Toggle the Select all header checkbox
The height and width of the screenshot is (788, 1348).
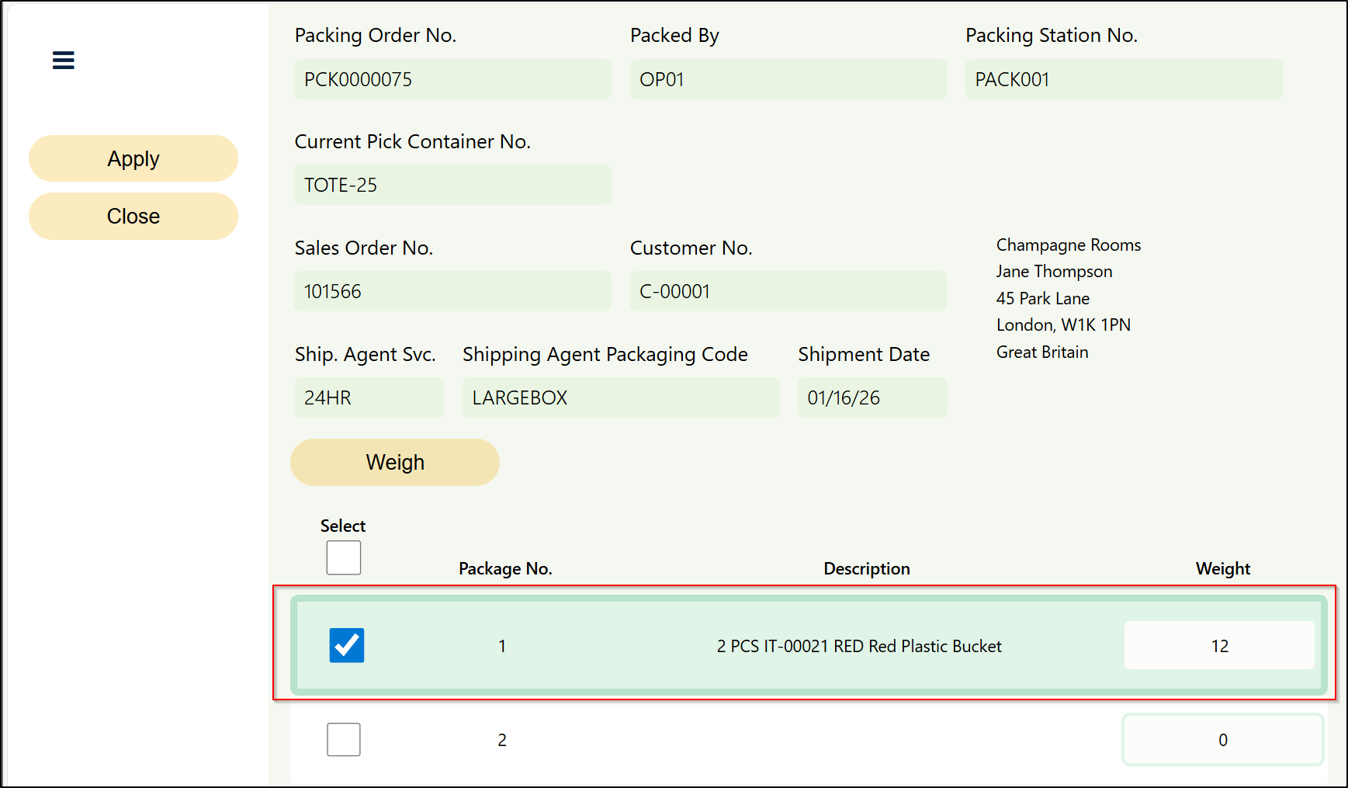[x=343, y=557]
